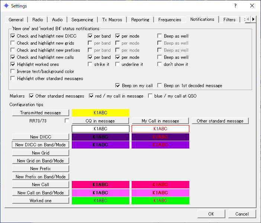Click the yellow Transmitted message K1ABC swatch
Screen dimensions: 261x223
click(x=100, y=113)
